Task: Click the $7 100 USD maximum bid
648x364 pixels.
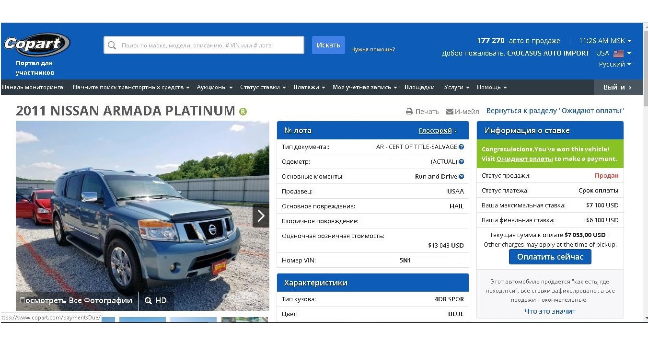Action: 602,205
